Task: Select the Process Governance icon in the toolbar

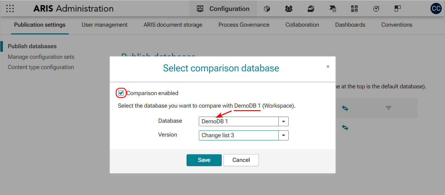Action: pyautogui.click(x=333, y=9)
